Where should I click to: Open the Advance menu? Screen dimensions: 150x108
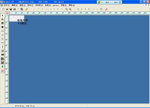56,5
